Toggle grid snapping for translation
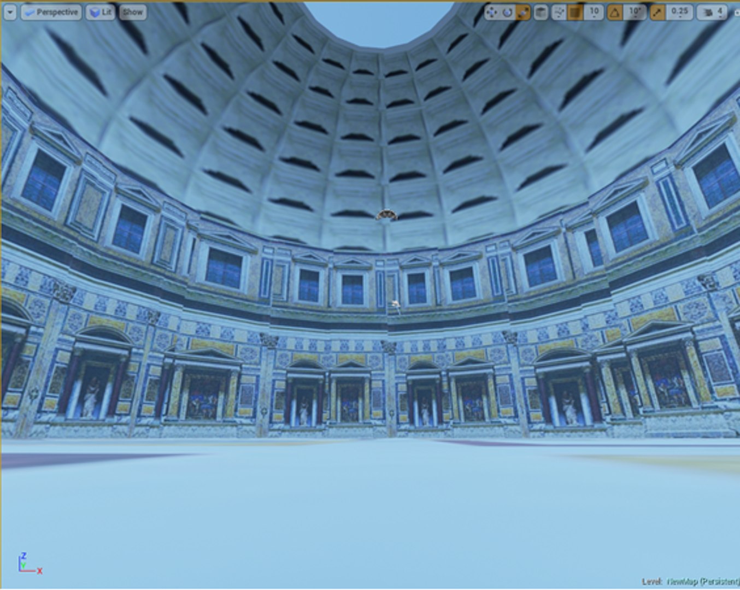Viewport: 740px width, 590px height. (574, 12)
